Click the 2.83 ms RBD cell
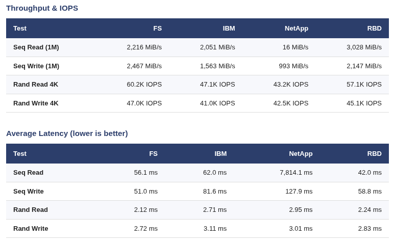Image resolution: width=394 pixels, height=244 pixels. 370,229
